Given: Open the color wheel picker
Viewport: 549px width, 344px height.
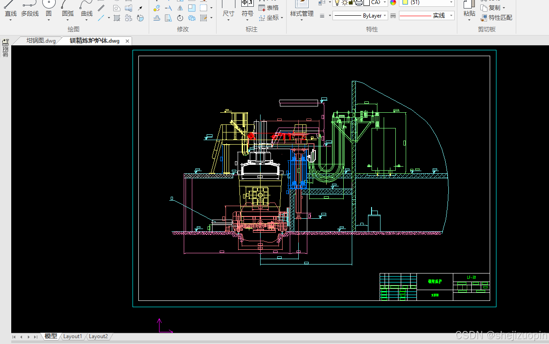Looking at the screenshot, I should [393, 3].
